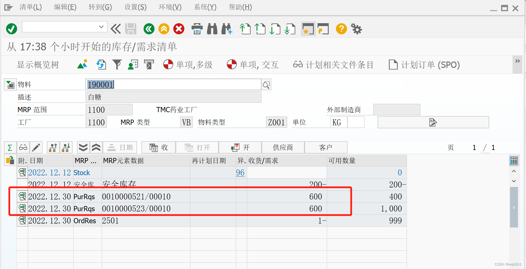The height and width of the screenshot is (269, 526).
Task: Click the Filter funnel icon
Action: click(117, 65)
